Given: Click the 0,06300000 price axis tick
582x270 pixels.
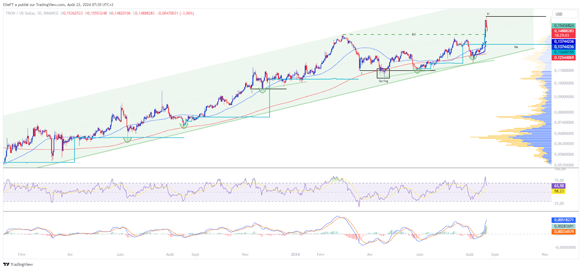Looking at the screenshot, I should click(x=564, y=143).
